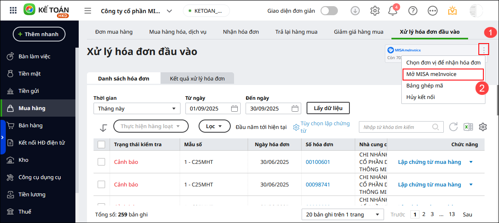Open the top bar settings gear

[x=375, y=11]
